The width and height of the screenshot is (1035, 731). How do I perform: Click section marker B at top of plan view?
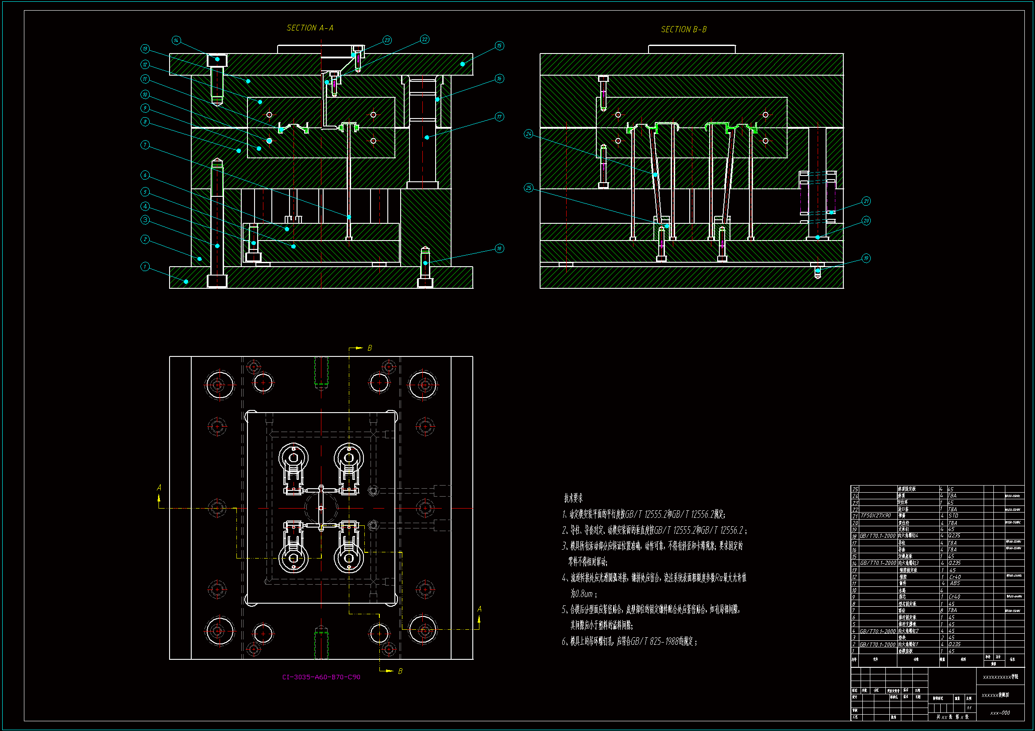369,348
